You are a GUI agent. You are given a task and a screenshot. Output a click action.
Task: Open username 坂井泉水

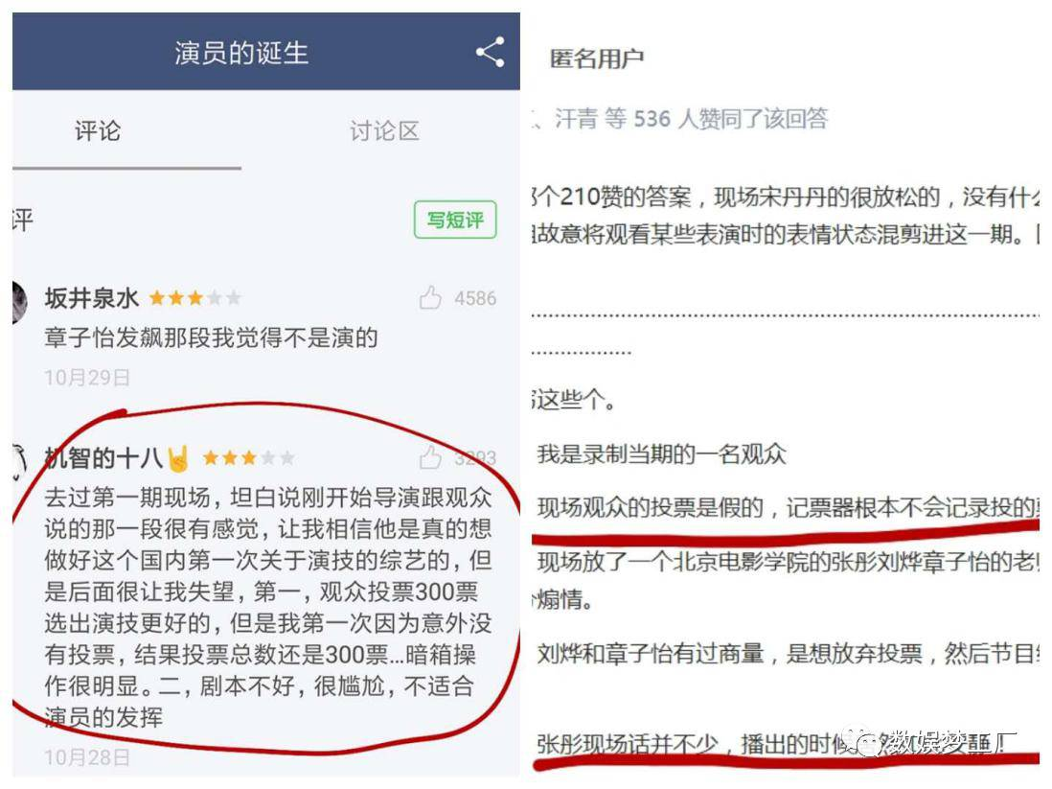(92, 297)
